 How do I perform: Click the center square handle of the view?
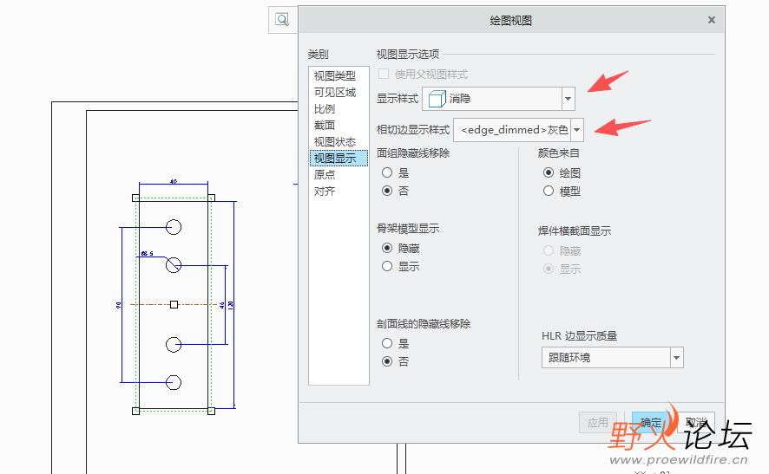click(174, 304)
